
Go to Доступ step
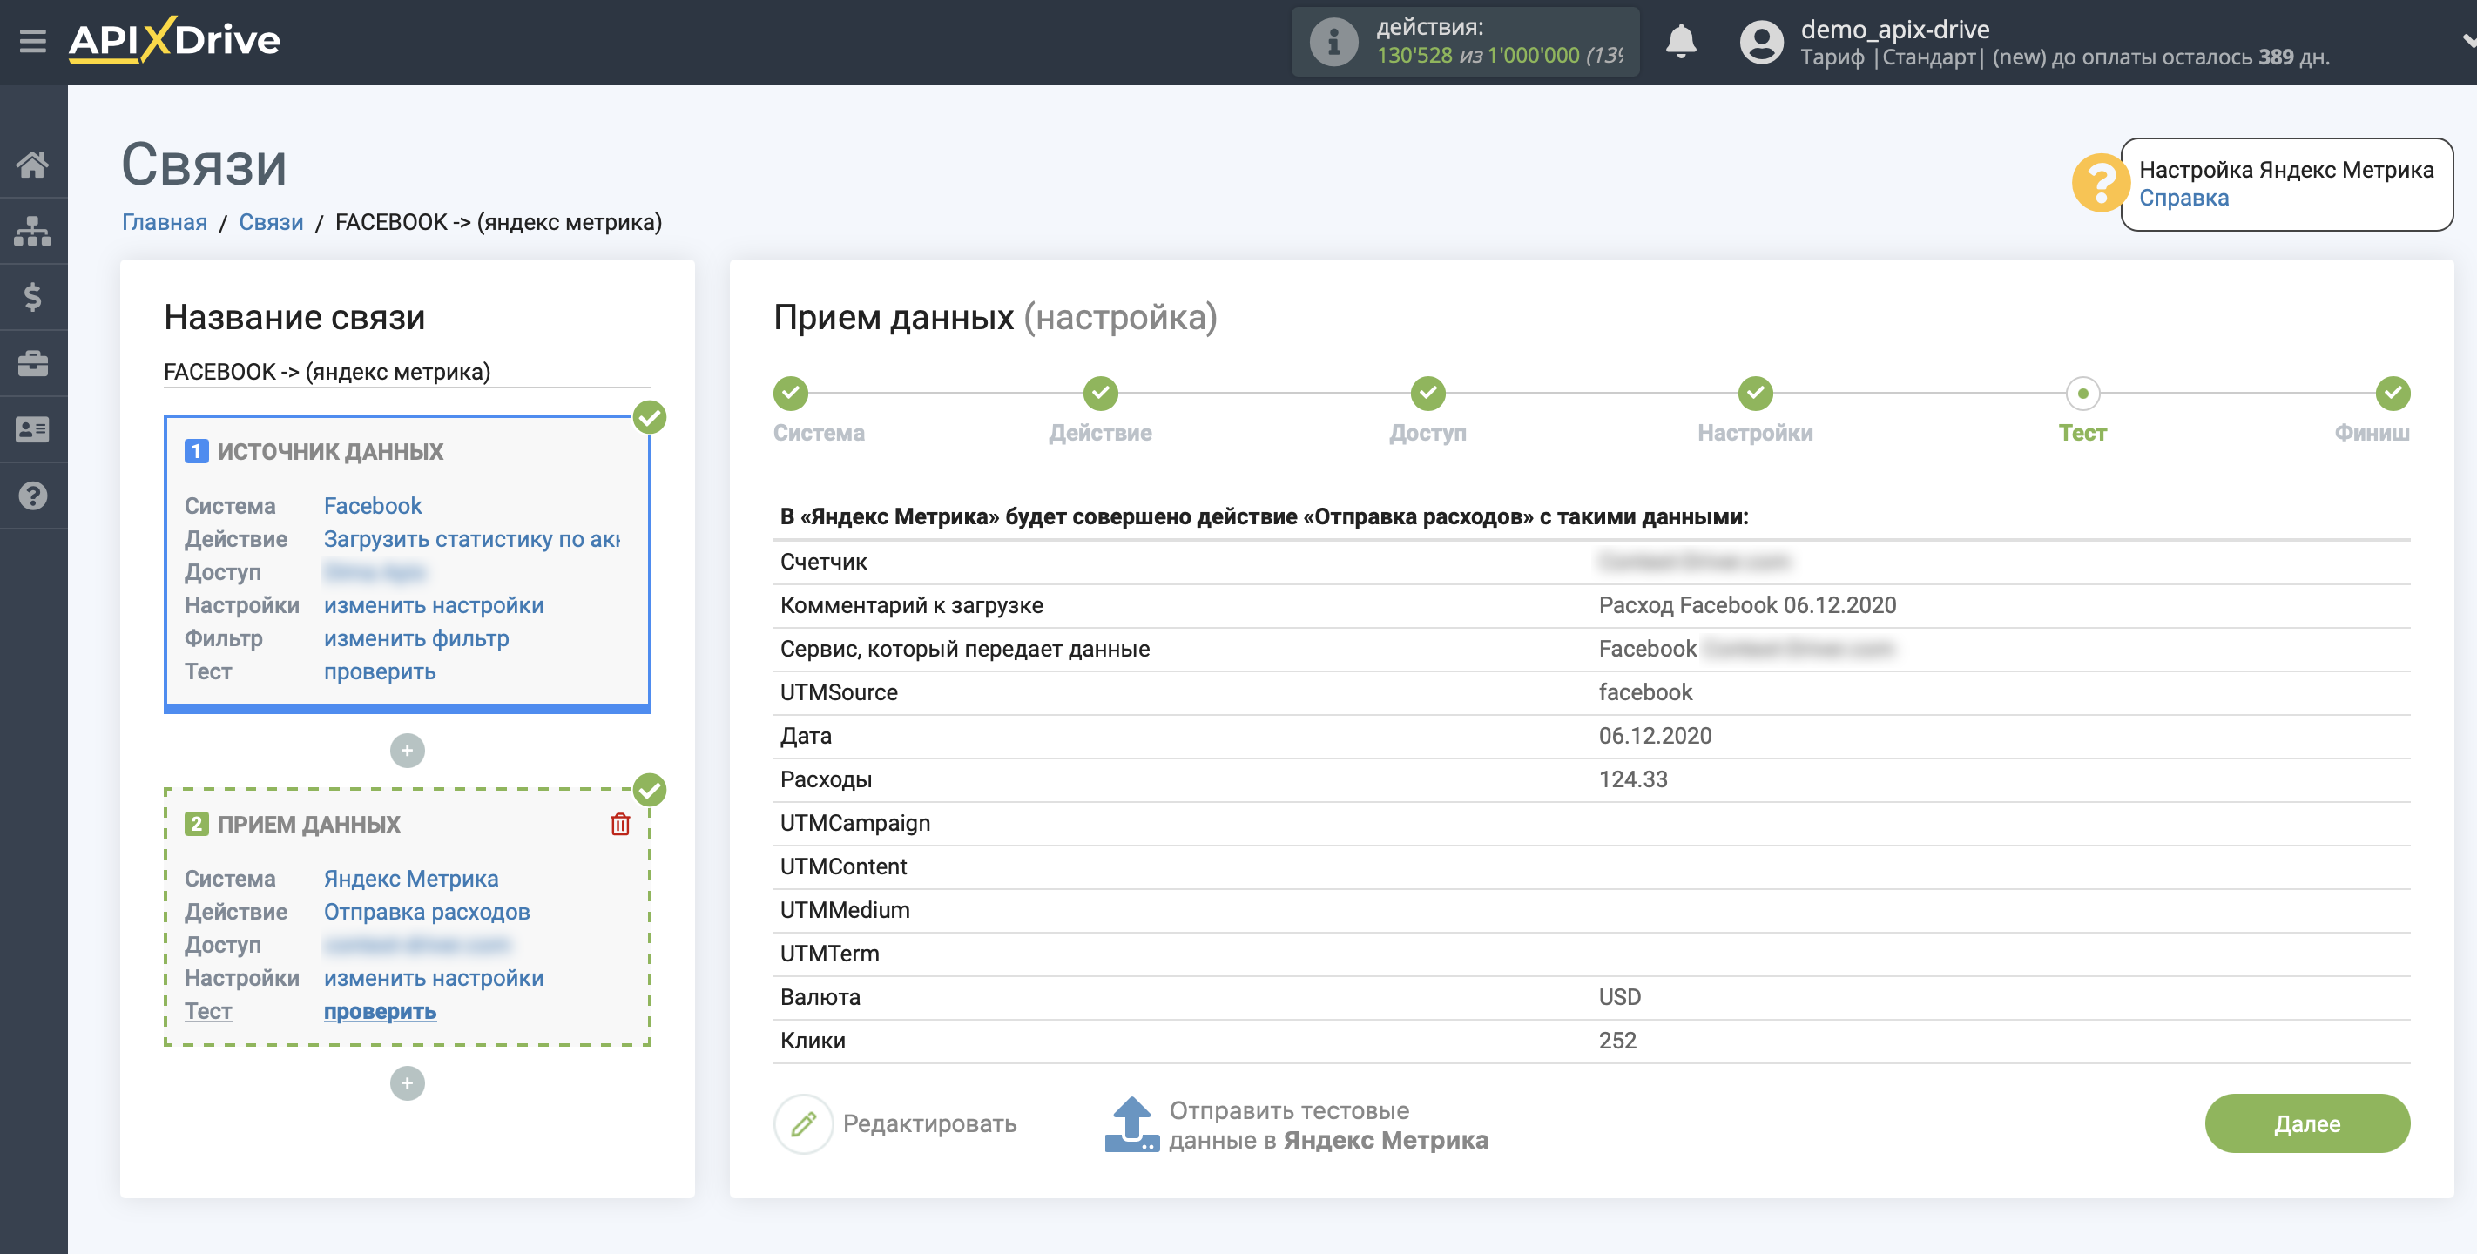1427,394
